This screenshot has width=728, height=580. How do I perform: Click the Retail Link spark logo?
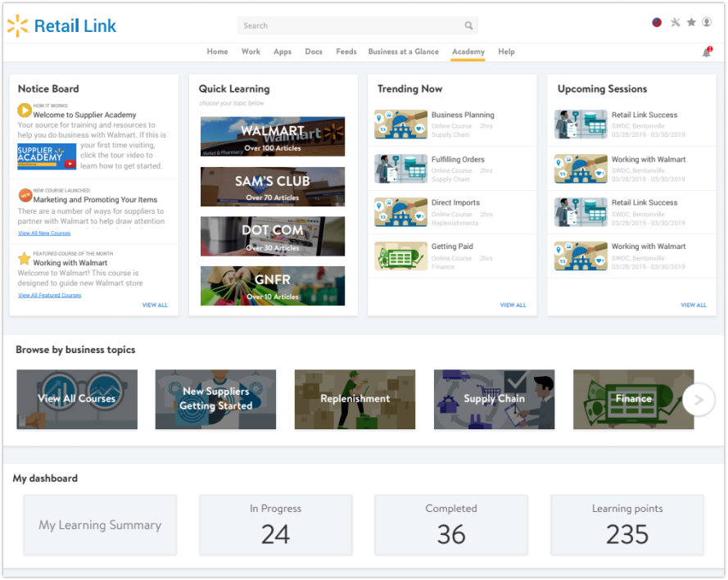pyautogui.click(x=18, y=25)
